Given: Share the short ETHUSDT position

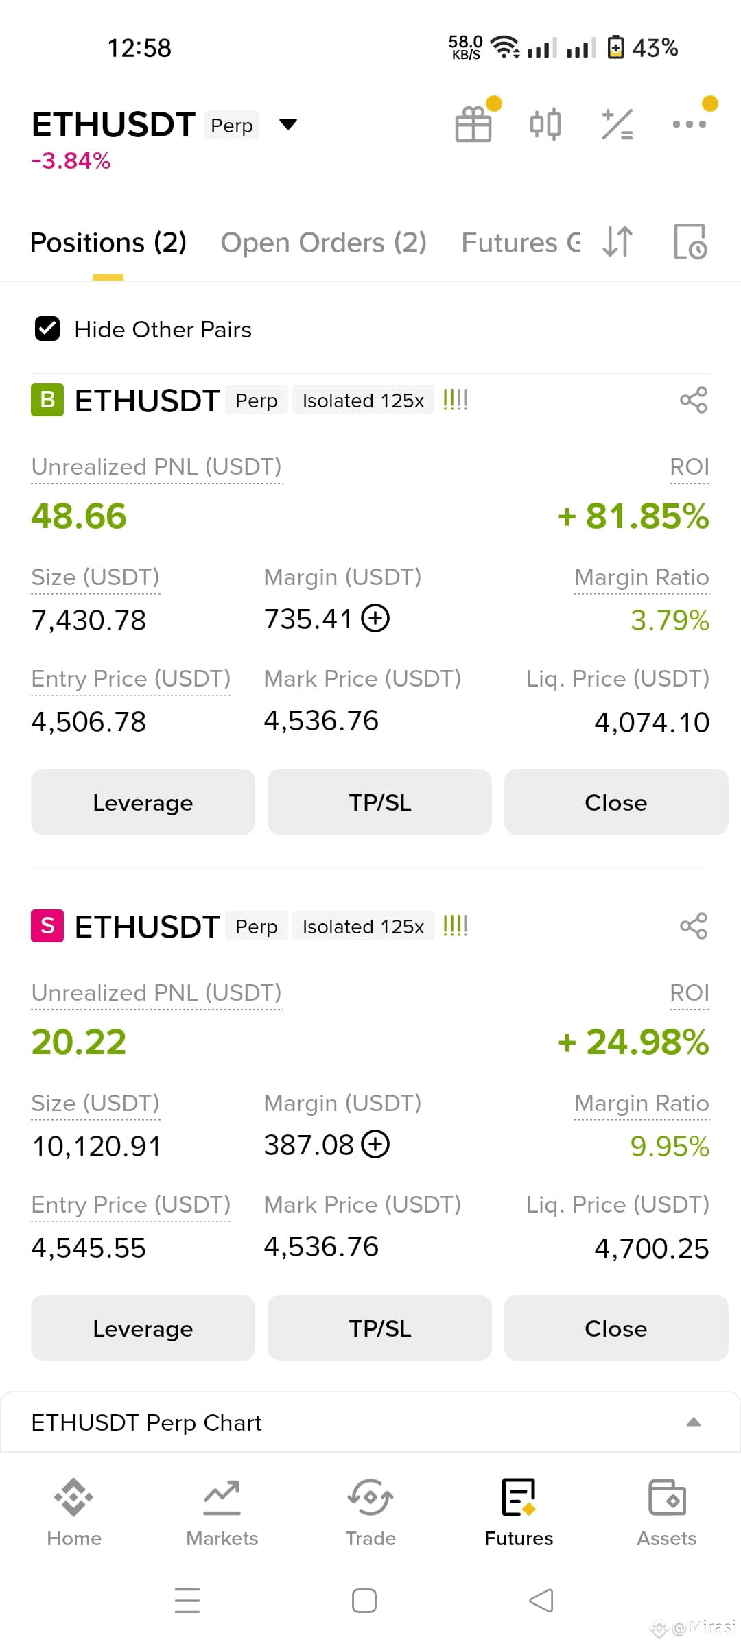Looking at the screenshot, I should tap(694, 926).
